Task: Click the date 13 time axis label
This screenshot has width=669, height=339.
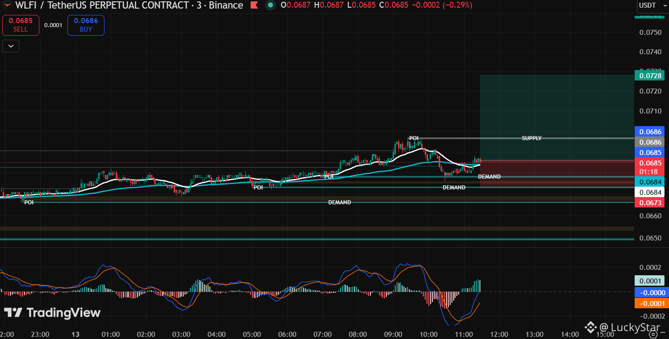Action: pos(75,334)
